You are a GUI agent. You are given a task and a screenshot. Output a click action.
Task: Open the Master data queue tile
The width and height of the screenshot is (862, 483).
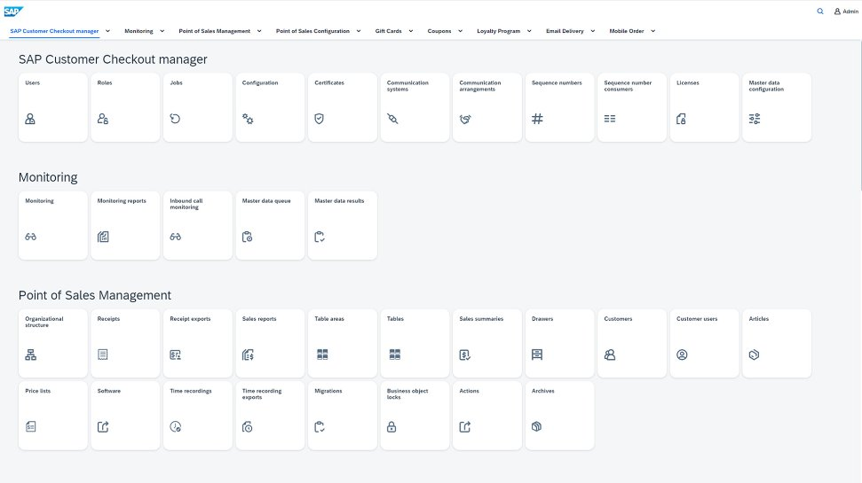(270, 225)
